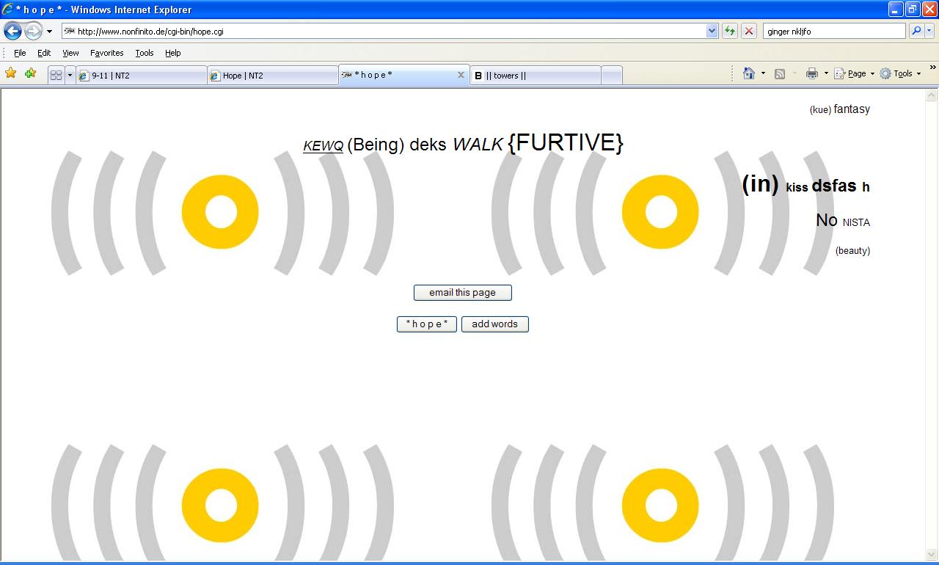Expand the Home button dropdown arrow

click(763, 73)
